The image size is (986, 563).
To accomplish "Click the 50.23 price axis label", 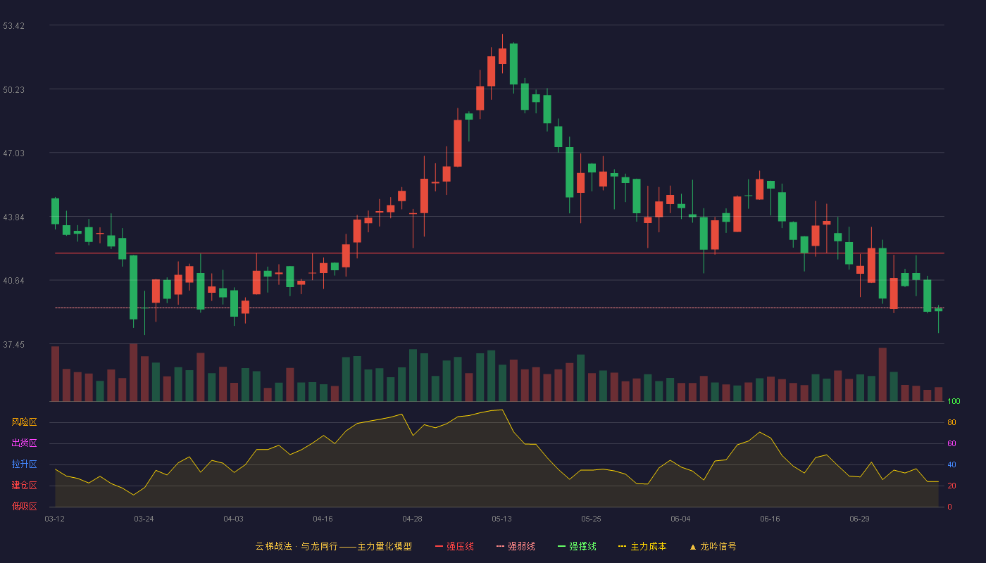I will 14,89.
